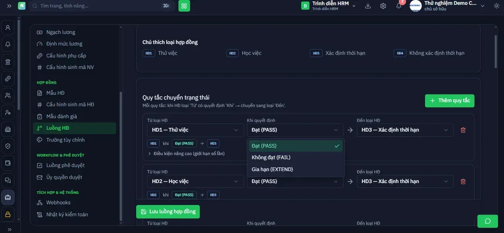This screenshot has height=233, width=504.
Task: Open 'Mẫu HĐ' sidebar item
Action: click(74, 93)
